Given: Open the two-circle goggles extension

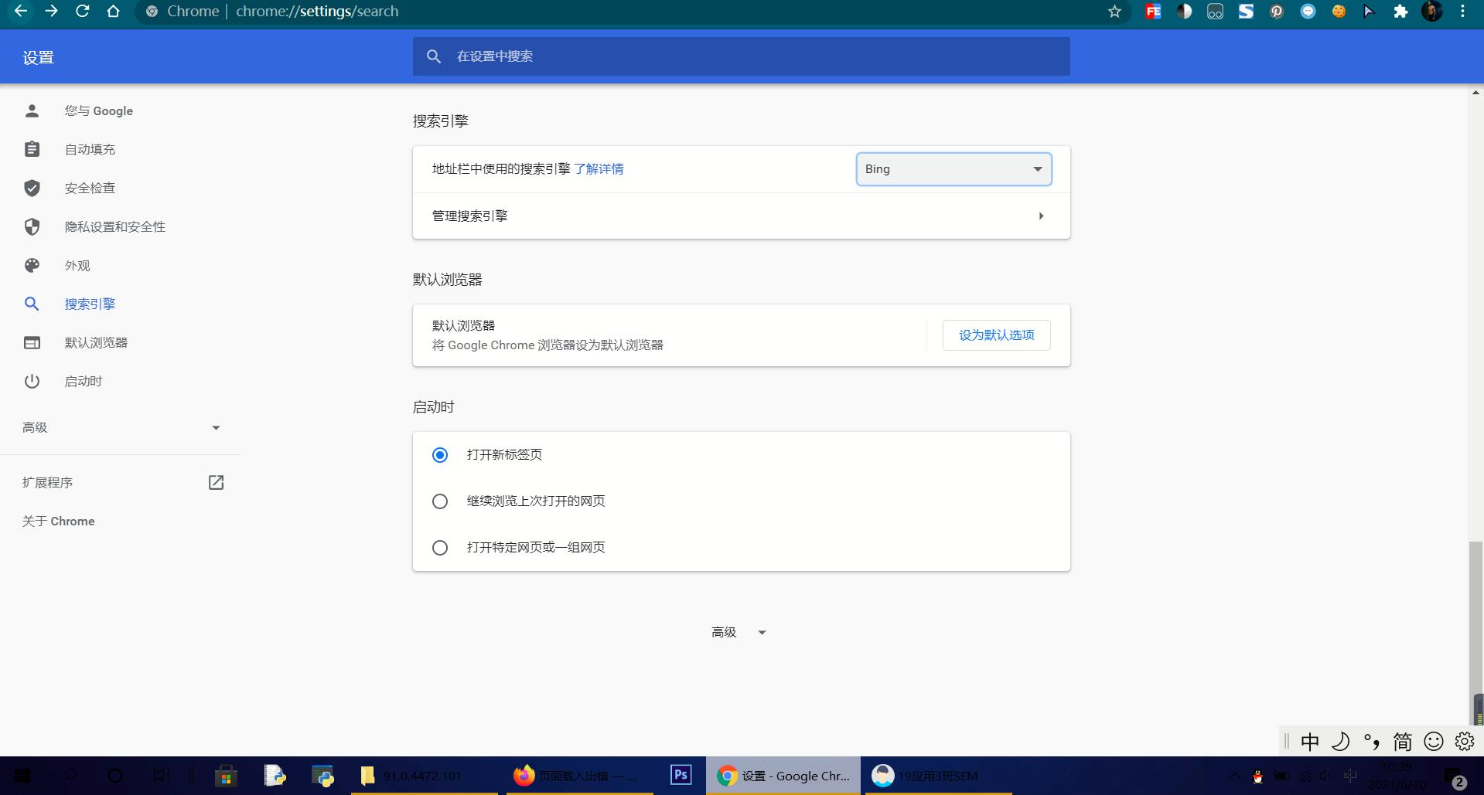Looking at the screenshot, I should pyautogui.click(x=1215, y=11).
